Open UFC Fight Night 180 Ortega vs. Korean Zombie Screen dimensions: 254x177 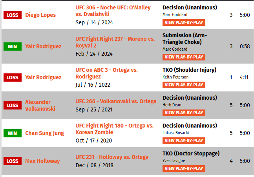click(x=114, y=129)
